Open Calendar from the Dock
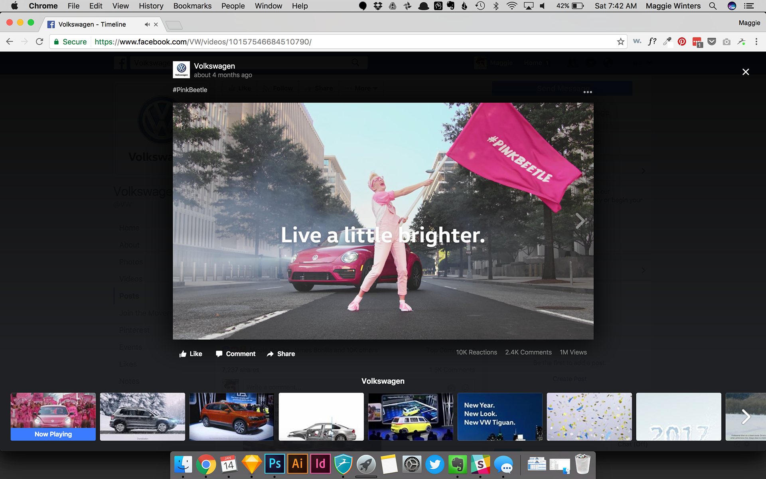Image resolution: width=766 pixels, height=479 pixels. (229, 464)
